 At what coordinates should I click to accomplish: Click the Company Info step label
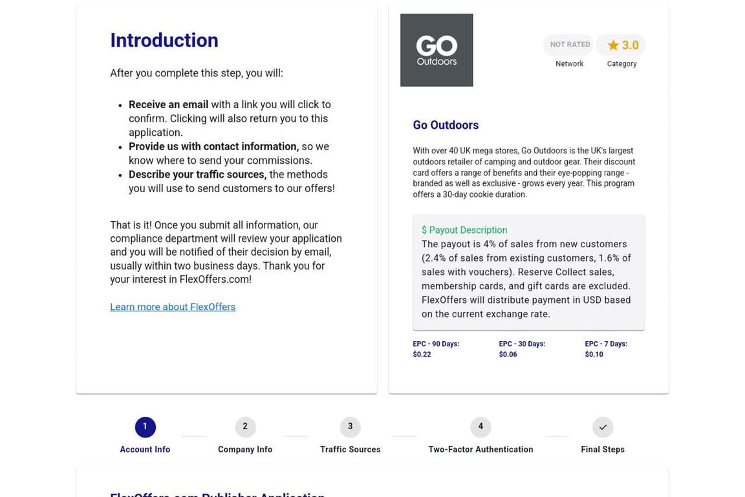[245, 450]
